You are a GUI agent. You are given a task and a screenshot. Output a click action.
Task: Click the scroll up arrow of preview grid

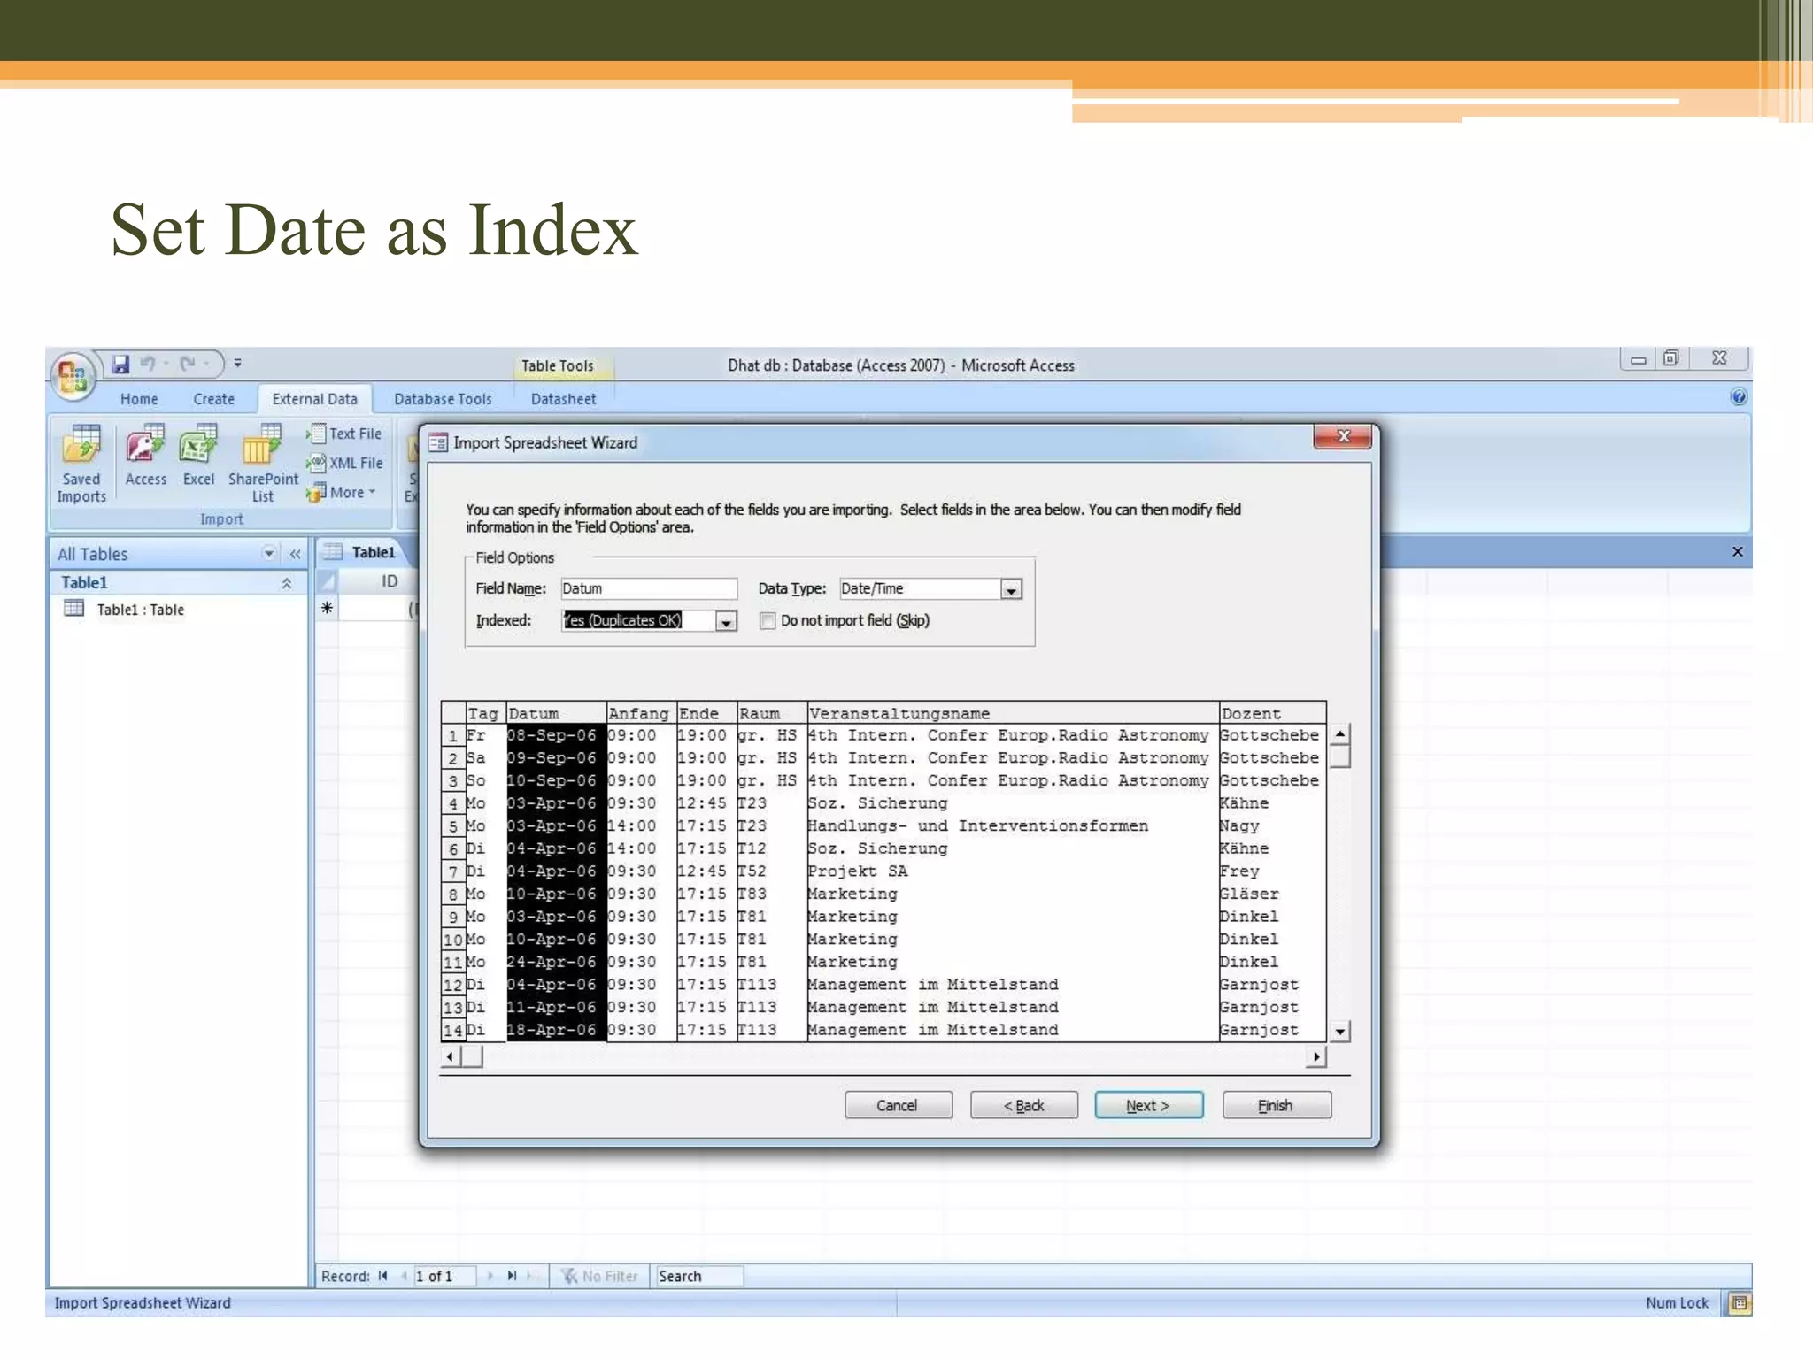(1340, 734)
